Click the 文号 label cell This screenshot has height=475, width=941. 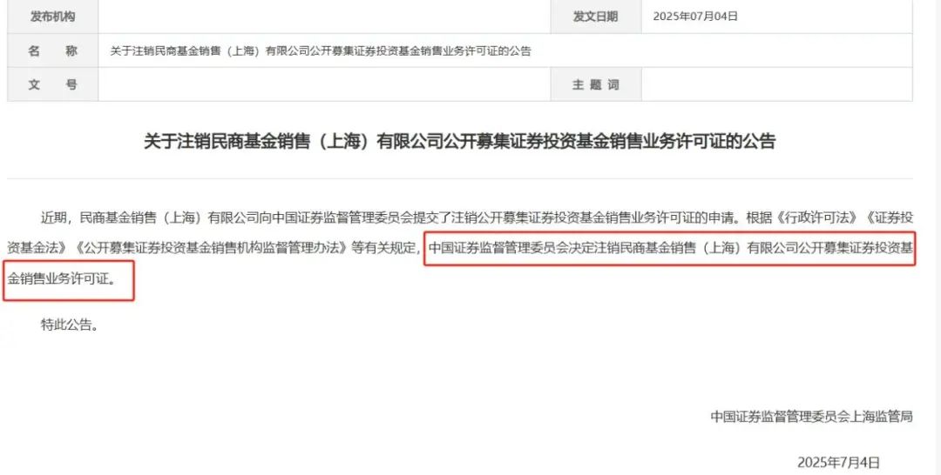[53, 84]
